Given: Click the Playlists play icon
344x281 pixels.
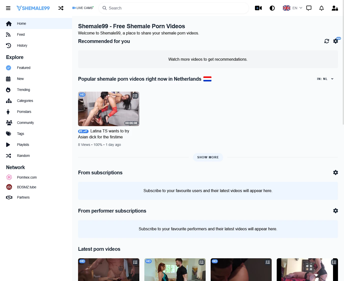Looking at the screenshot, I should (8, 145).
